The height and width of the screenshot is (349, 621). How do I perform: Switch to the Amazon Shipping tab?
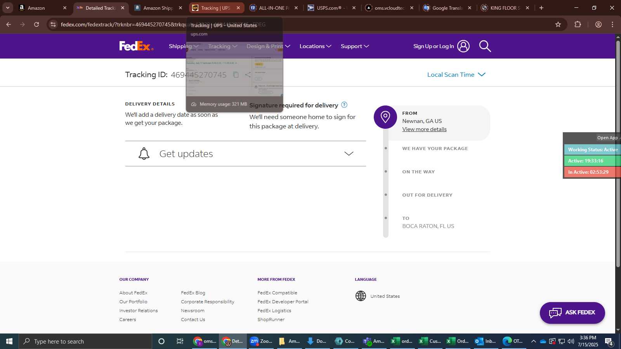158,8
